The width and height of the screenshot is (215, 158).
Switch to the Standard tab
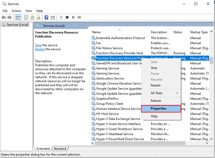click(x=60, y=148)
